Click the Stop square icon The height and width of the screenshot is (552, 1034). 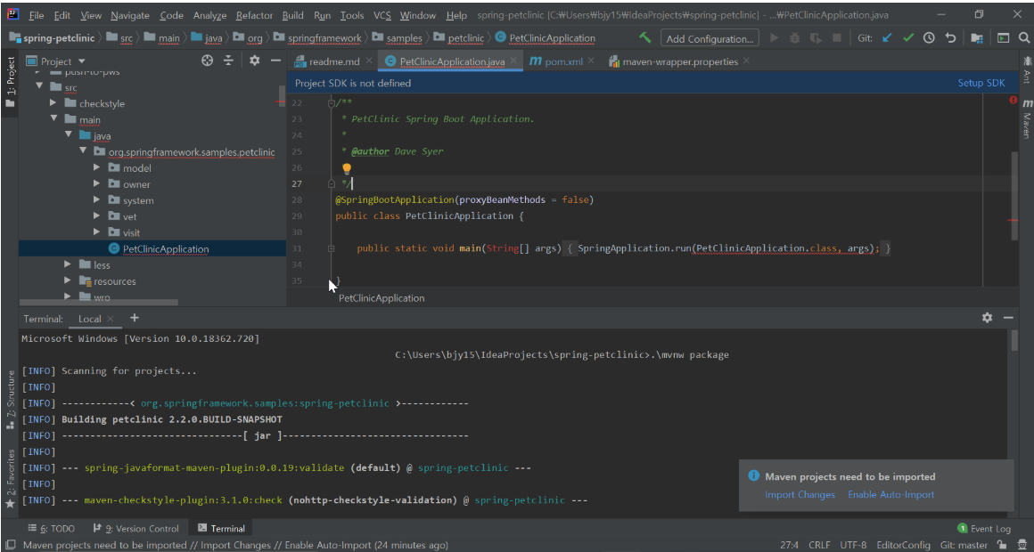click(836, 38)
